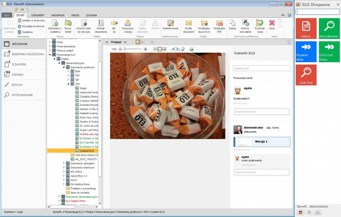Expand the ELO Digital Office folder
Screen dimensions: 341x217
[x=59, y=201]
